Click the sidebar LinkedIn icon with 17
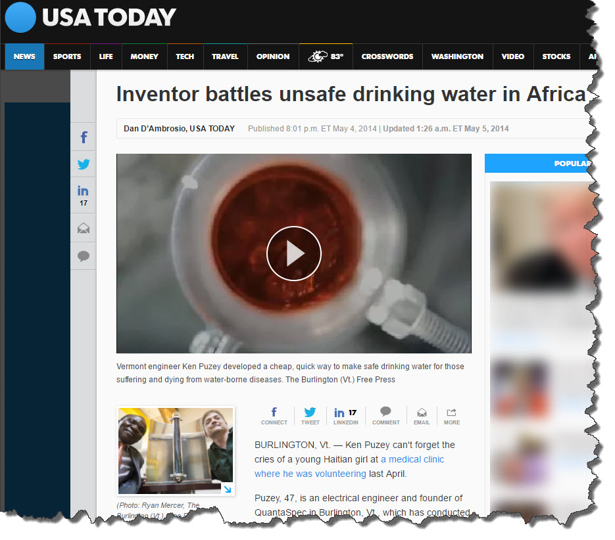Viewport: 615px width, 540px height. [84, 195]
